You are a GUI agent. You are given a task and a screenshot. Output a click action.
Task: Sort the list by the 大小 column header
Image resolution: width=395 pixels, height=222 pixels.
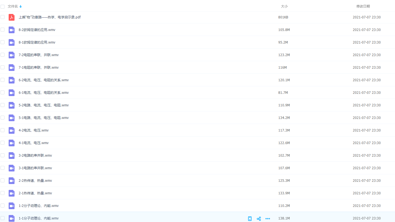coord(284,6)
